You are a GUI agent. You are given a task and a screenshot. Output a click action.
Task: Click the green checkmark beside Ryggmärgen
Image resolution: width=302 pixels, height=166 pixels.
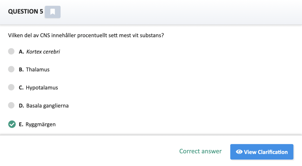pos(12,124)
